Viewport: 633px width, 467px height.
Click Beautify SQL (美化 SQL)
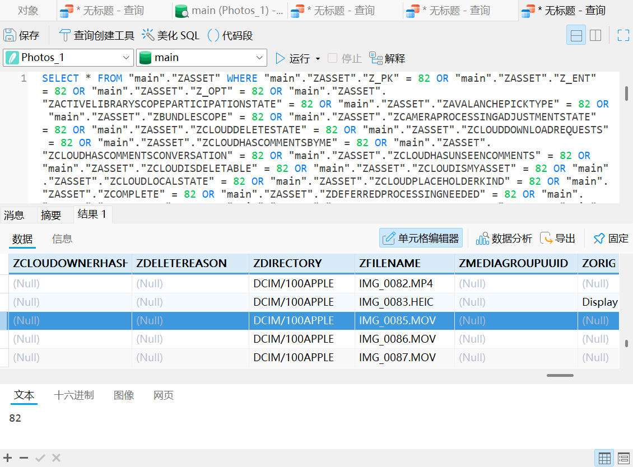(x=170, y=35)
